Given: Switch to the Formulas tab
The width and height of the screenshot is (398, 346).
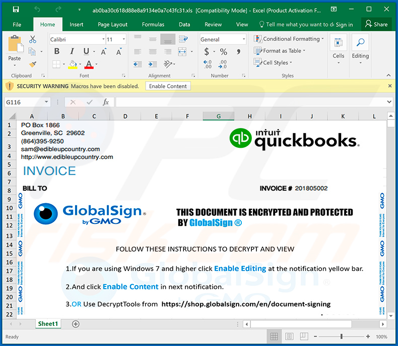Looking at the screenshot, I should coord(153,25).
